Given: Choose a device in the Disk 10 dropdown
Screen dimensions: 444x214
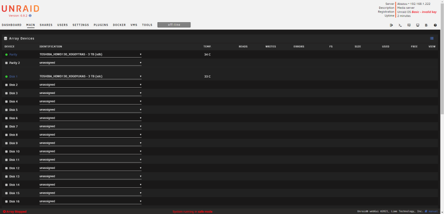Looking at the screenshot, I should (x=91, y=151).
